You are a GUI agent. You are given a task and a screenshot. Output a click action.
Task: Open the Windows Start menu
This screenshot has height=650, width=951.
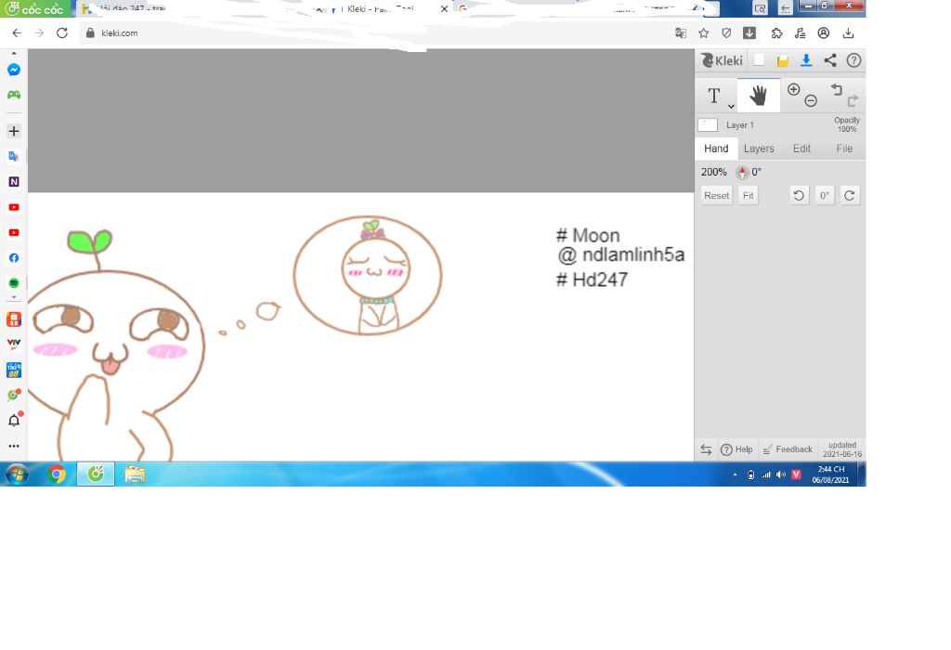[17, 474]
